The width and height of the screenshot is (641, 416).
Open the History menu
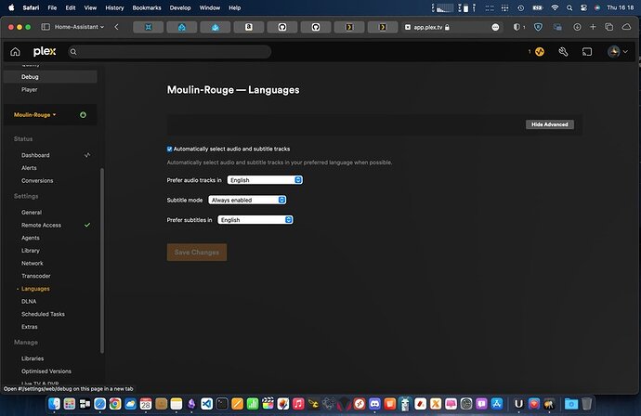(x=114, y=7)
